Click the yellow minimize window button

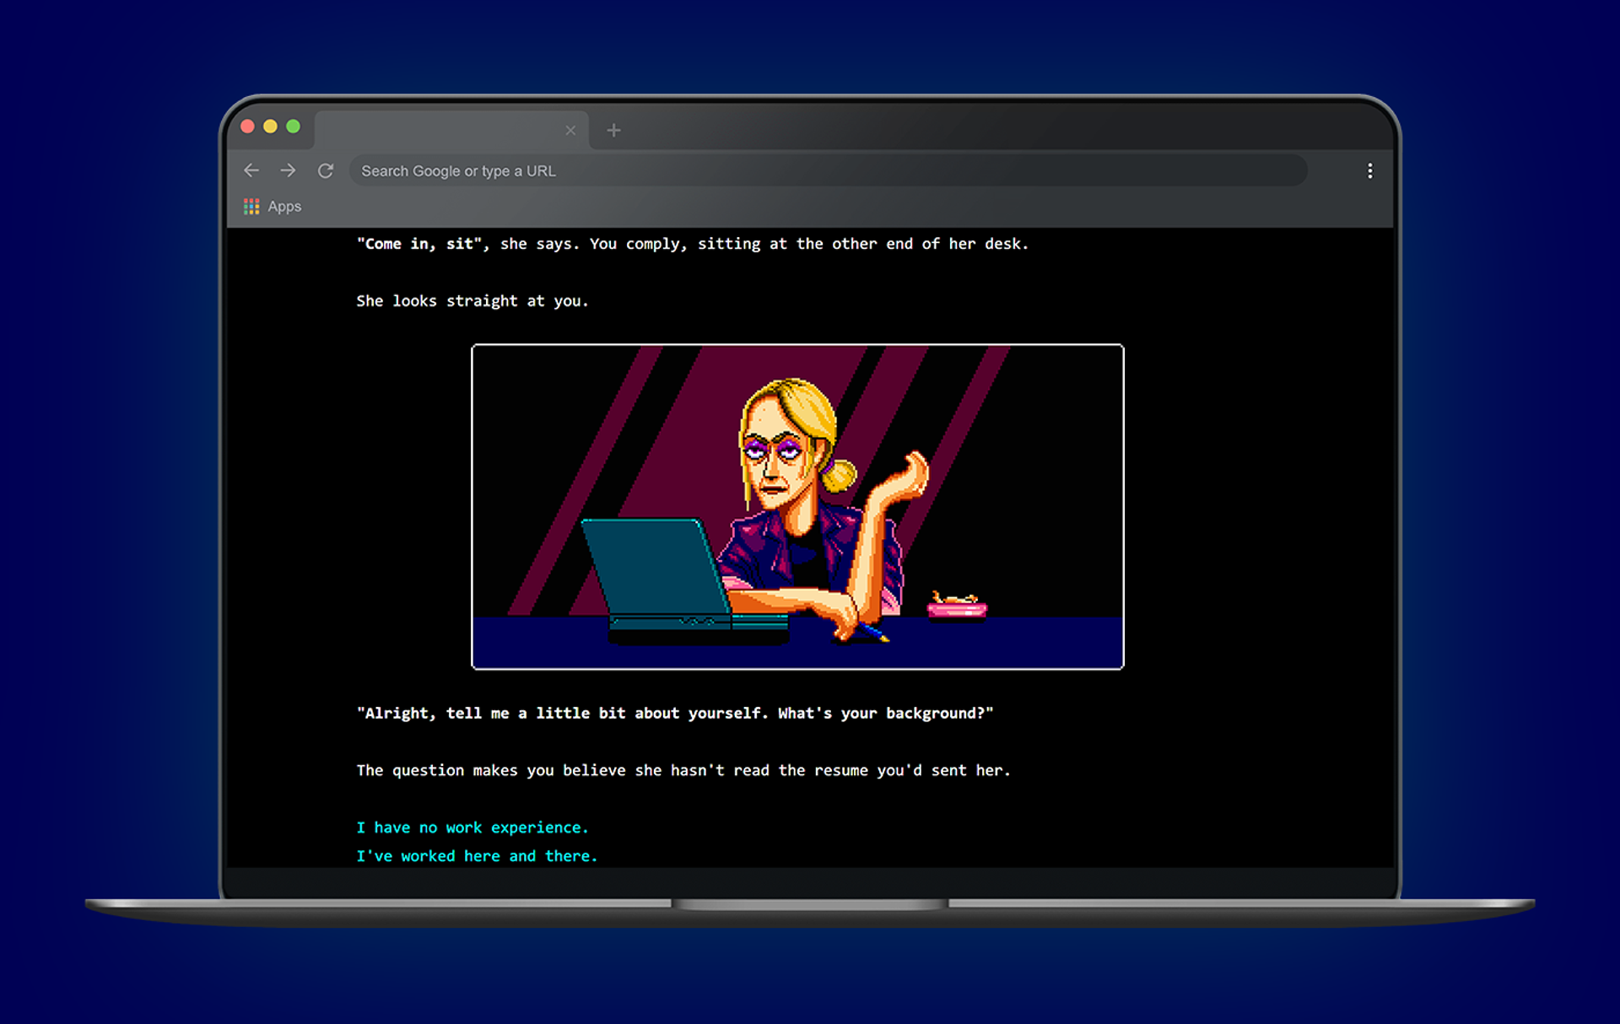click(x=270, y=127)
